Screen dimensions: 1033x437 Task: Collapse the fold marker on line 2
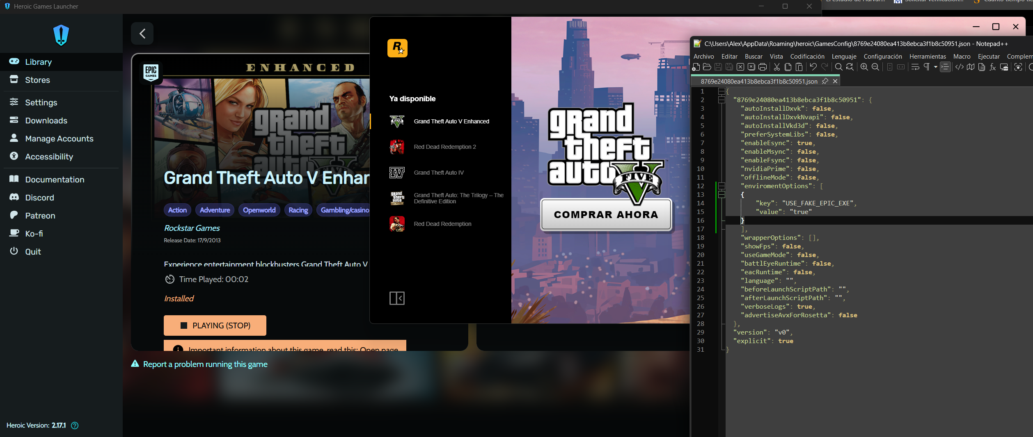[x=721, y=100]
